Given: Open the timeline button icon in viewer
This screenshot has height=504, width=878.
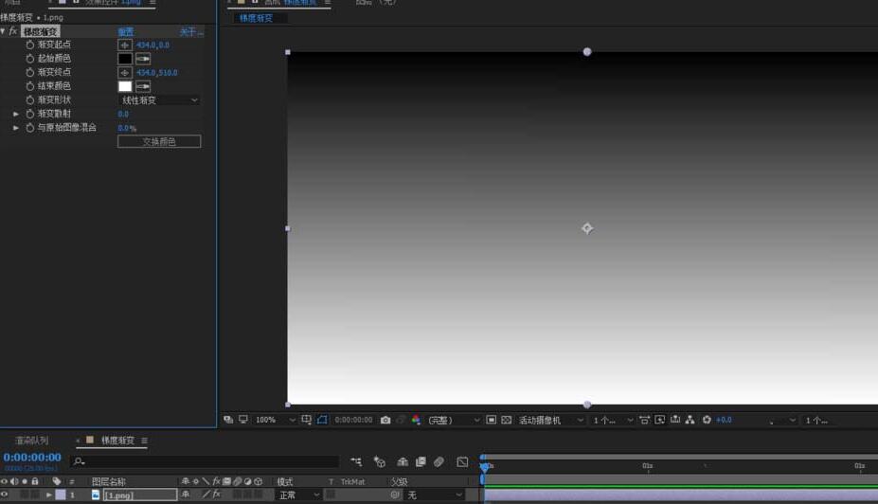Looking at the screenshot, I should (x=675, y=420).
